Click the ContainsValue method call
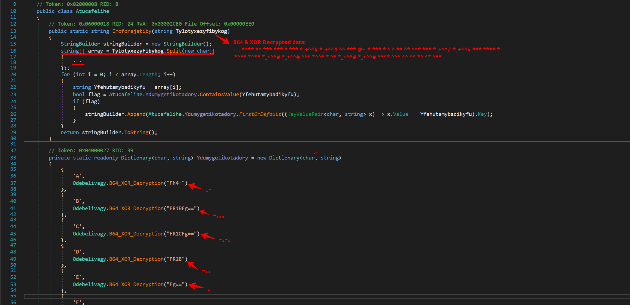Viewport: 630px width, 305px height. (x=219, y=95)
